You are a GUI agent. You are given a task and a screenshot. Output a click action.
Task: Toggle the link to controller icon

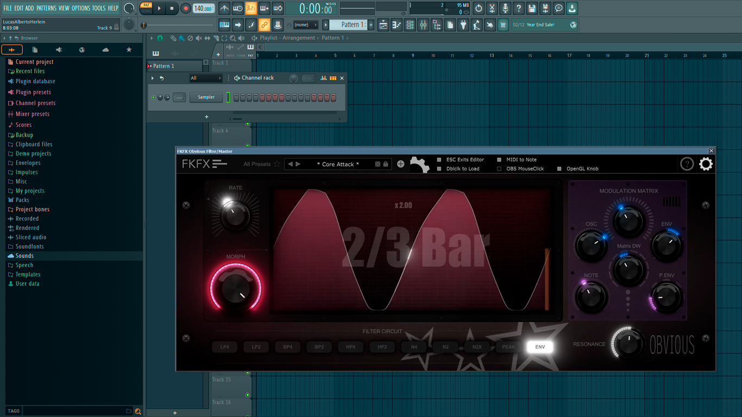pyautogui.click(x=264, y=24)
